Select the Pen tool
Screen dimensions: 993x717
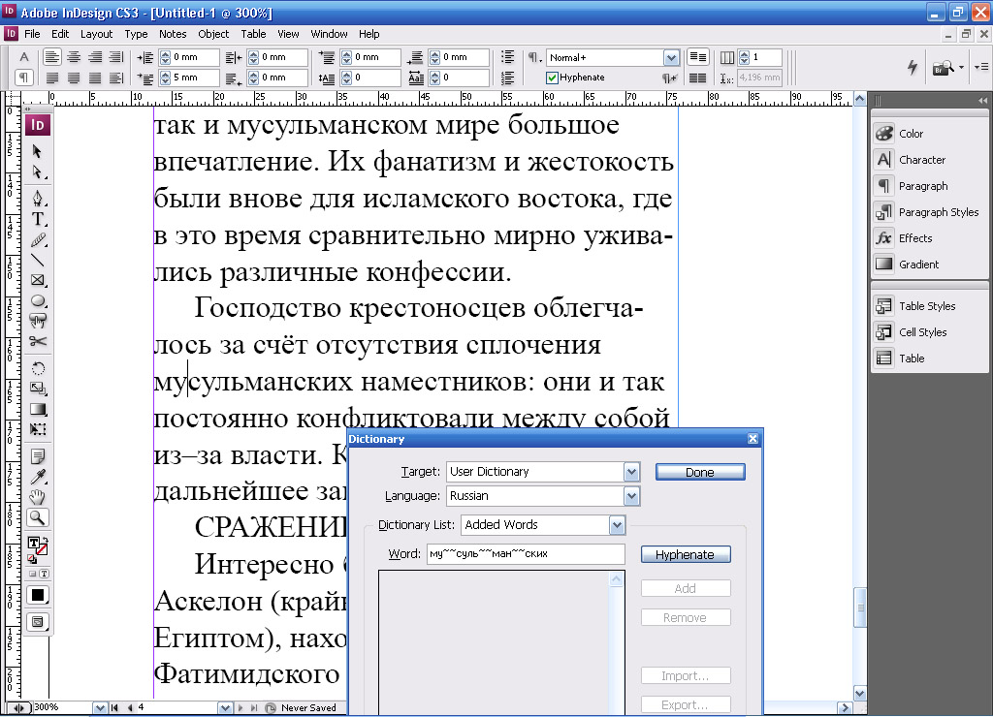pos(38,198)
